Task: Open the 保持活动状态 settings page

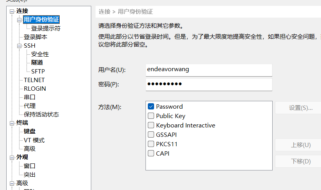Action: (x=41, y=114)
